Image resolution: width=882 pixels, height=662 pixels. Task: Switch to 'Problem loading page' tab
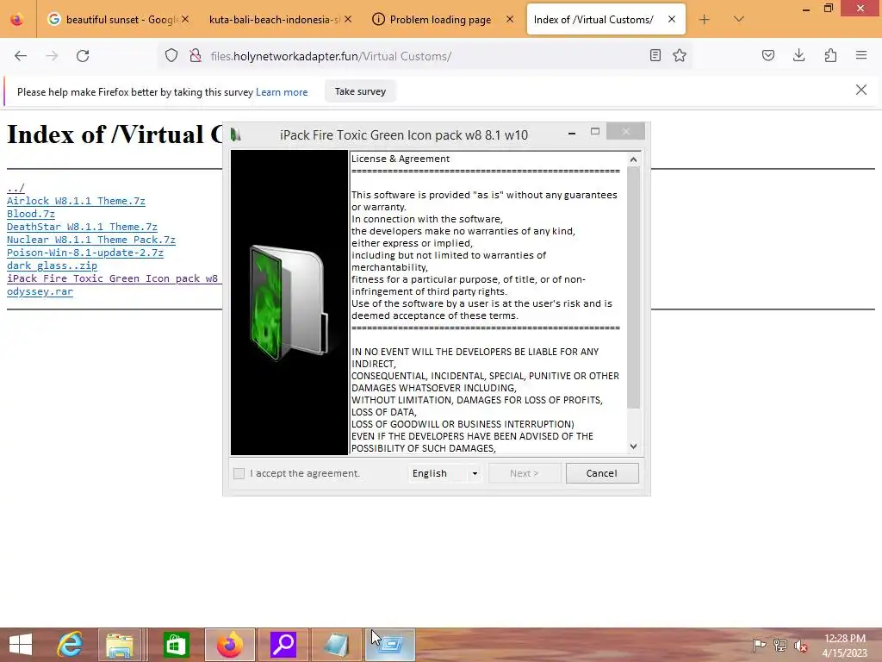click(x=440, y=20)
